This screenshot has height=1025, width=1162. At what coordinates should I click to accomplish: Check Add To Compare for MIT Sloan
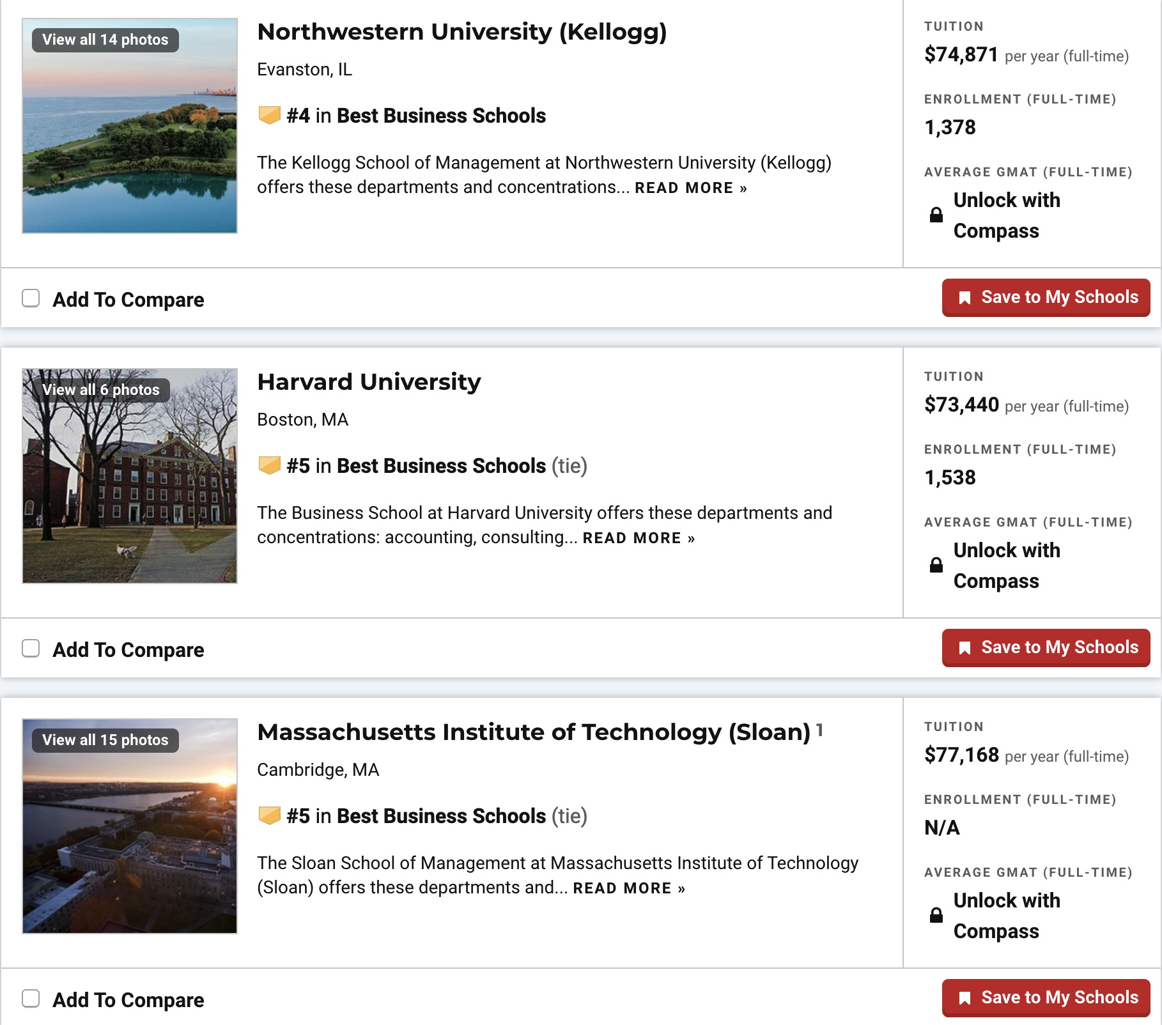(x=31, y=999)
